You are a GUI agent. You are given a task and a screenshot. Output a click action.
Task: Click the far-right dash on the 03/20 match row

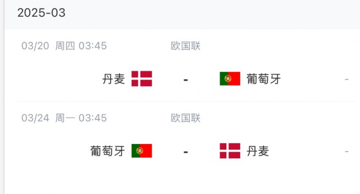(347, 79)
